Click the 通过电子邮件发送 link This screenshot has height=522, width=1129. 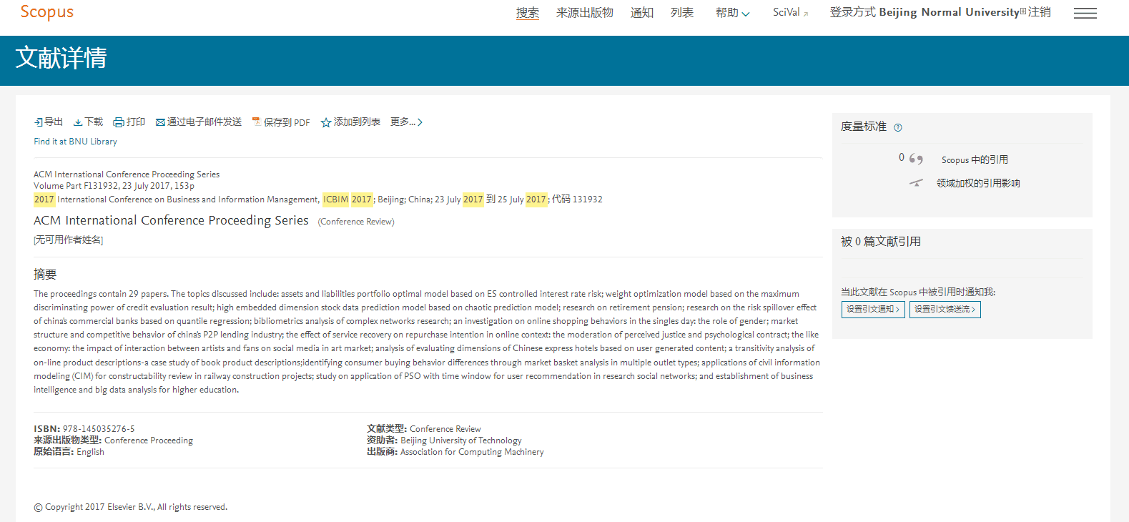coord(204,122)
